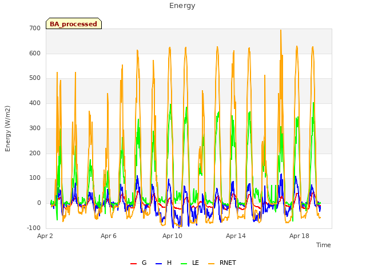Click the Apr 14 x-axis tick label
The image size is (366, 274).
[x=236, y=236]
